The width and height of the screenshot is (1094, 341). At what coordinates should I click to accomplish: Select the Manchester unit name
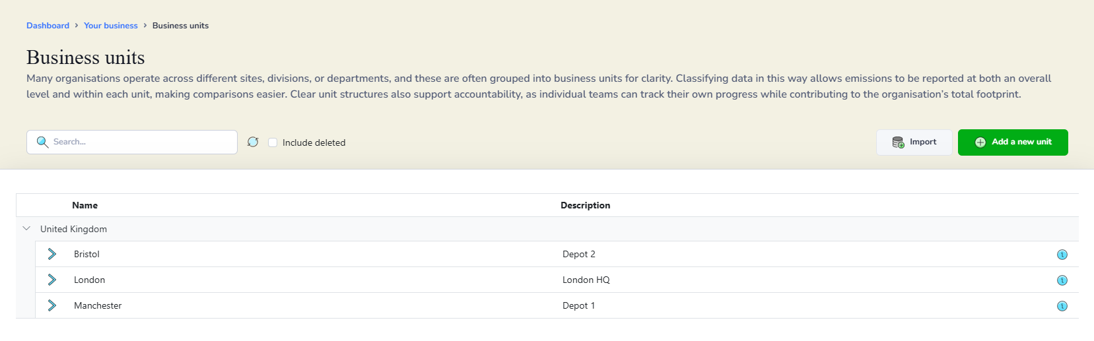click(x=98, y=305)
